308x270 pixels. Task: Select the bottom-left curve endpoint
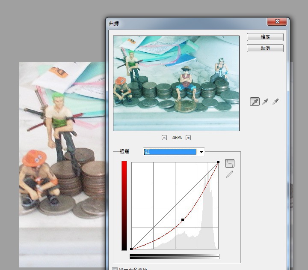pyautogui.click(x=131, y=249)
